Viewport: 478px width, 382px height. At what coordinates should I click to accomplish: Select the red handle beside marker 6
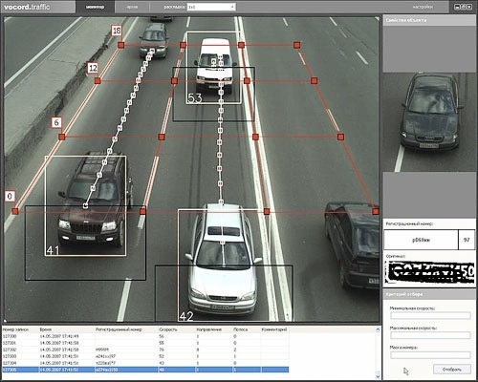coord(62,137)
